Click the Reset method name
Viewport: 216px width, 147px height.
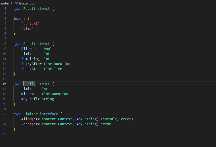click(x=26, y=124)
